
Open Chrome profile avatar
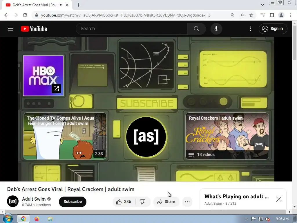click(x=281, y=15)
